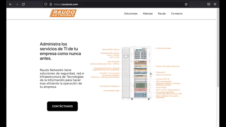This screenshot has width=226, height=127.
Task: Reload the page with the refresh icon
Action: click(x=23, y=4)
